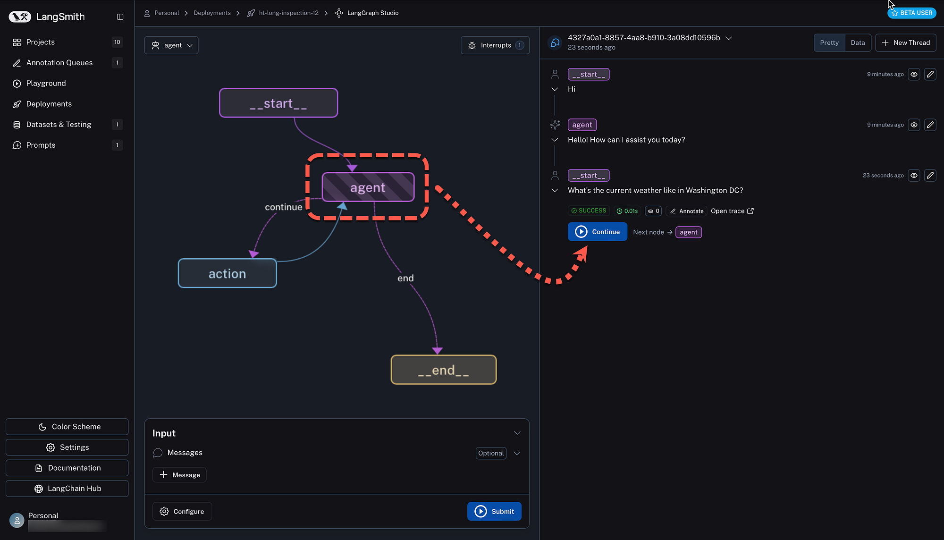Toggle visibility eye on 'Hi' message

coord(914,74)
